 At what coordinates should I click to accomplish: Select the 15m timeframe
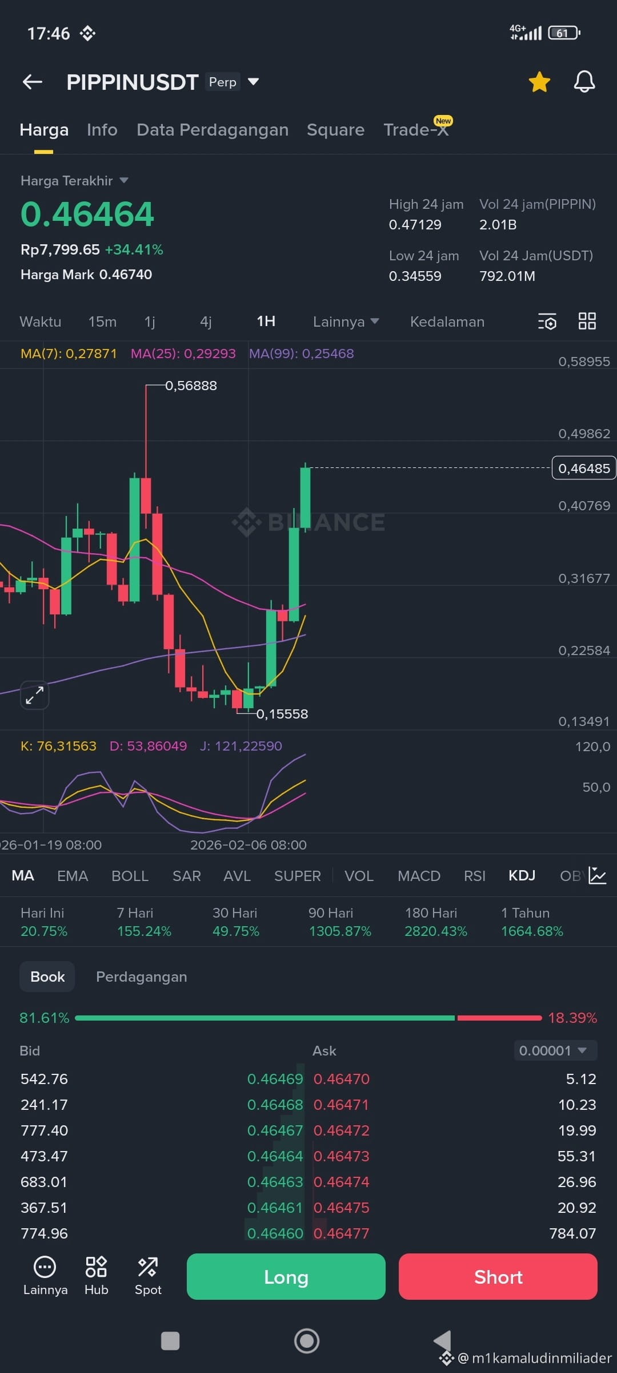click(x=102, y=322)
